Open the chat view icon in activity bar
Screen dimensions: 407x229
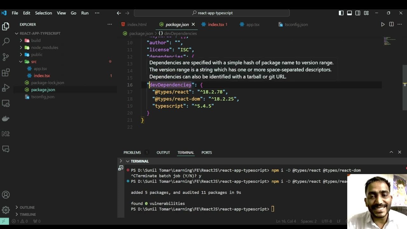point(6,149)
